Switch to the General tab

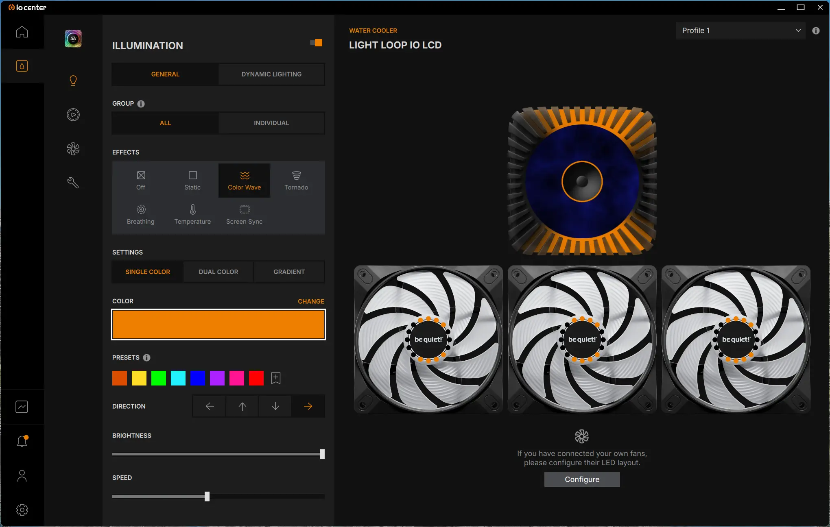coord(165,74)
